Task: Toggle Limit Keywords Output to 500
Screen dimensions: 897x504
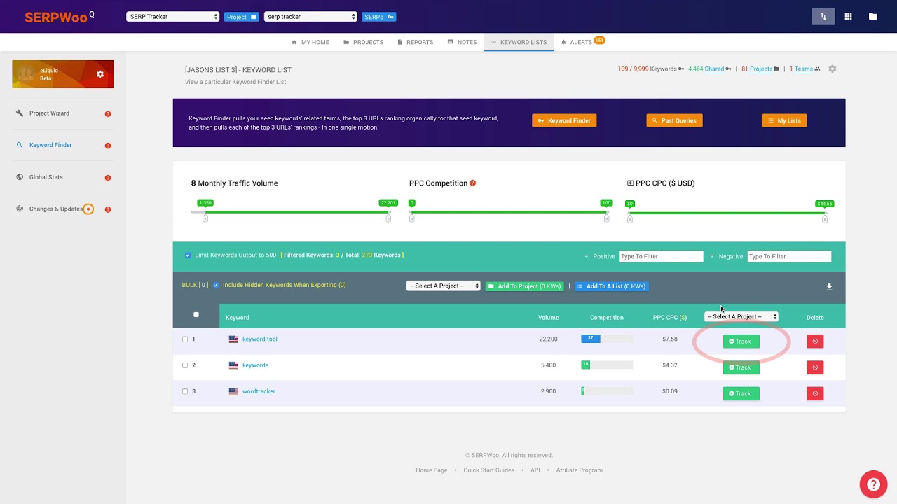Action: pyautogui.click(x=188, y=255)
